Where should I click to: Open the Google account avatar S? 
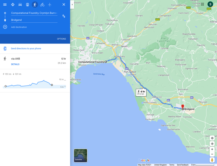(x=210, y=4)
